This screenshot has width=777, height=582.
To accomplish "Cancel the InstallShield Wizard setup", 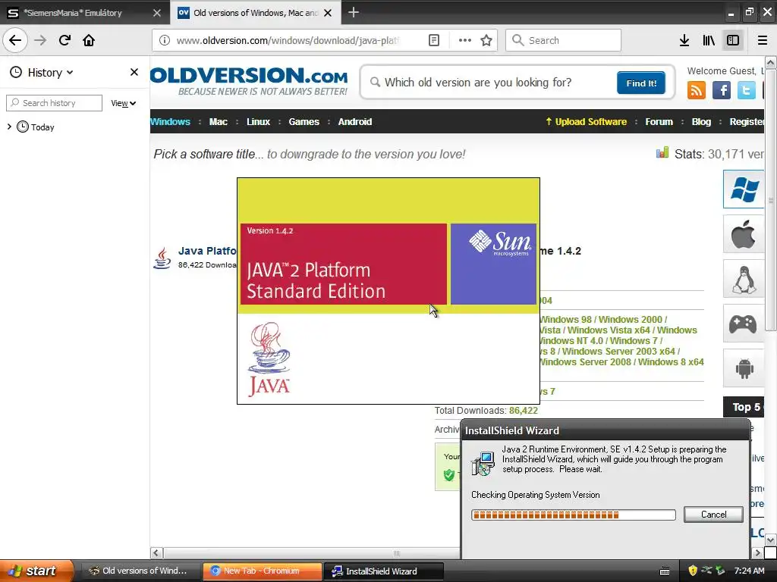I will pos(713,515).
